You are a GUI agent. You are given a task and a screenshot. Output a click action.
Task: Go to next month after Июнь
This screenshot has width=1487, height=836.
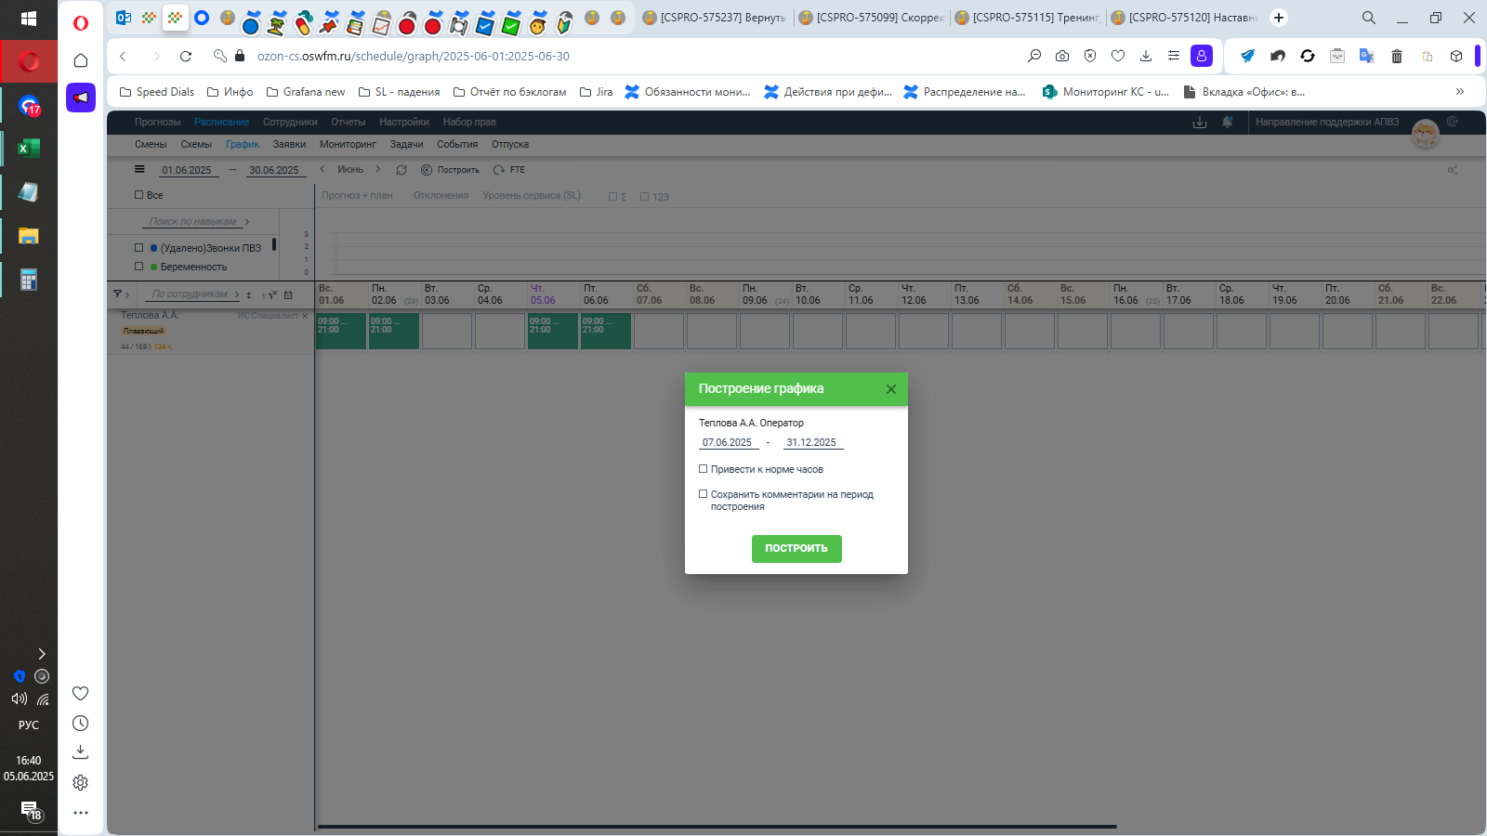tap(377, 169)
